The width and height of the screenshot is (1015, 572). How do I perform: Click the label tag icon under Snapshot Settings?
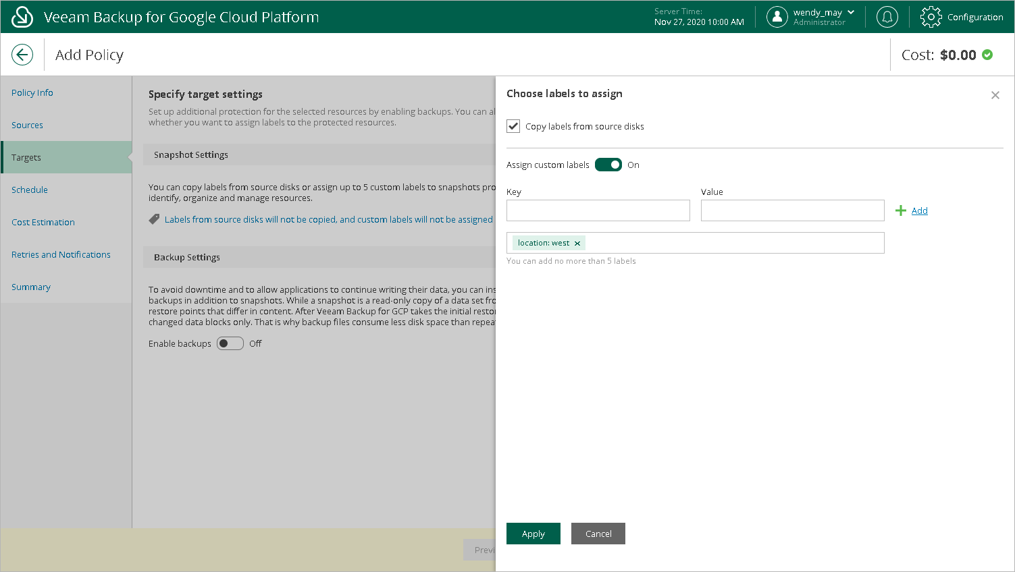point(154,219)
